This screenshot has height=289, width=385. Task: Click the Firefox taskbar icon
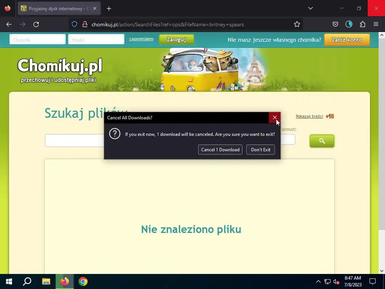point(65,281)
